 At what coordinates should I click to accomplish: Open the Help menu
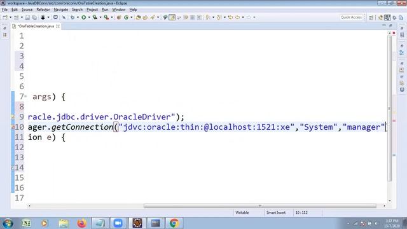(133, 10)
